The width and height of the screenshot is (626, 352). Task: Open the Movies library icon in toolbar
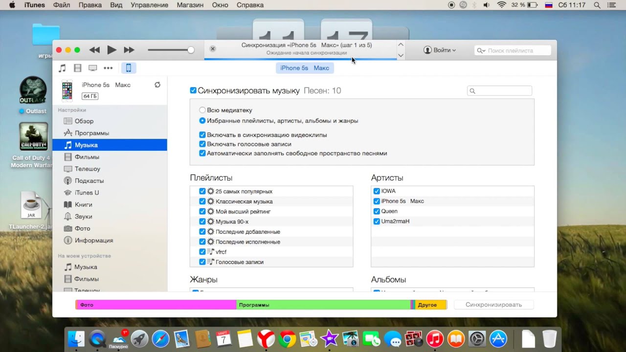[77, 68]
